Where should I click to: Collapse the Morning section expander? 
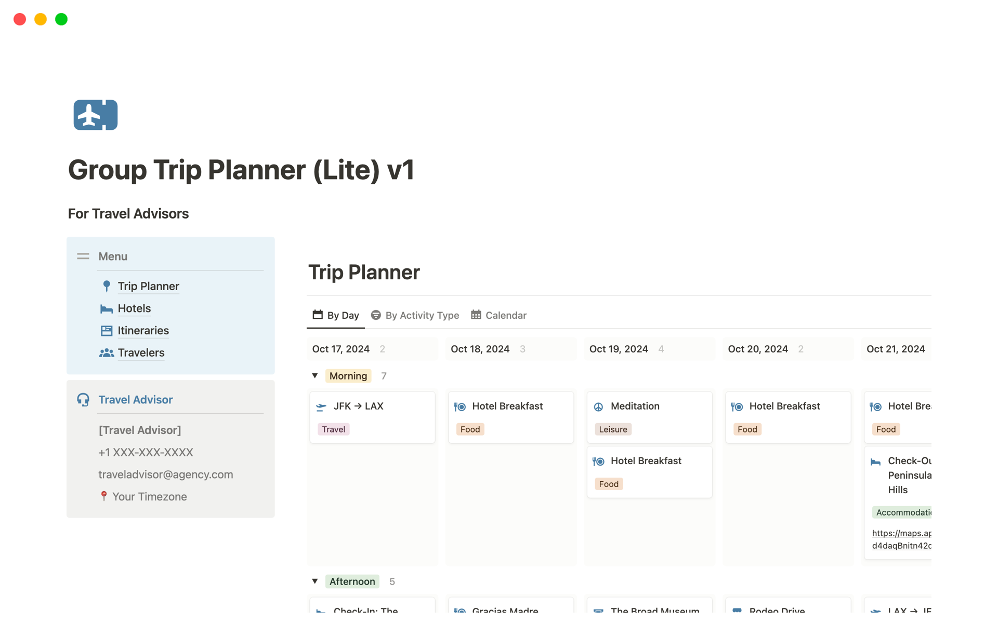click(314, 375)
